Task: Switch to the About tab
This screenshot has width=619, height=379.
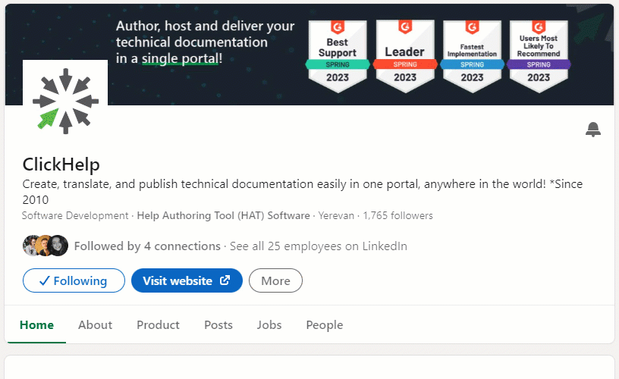Action: 95,325
